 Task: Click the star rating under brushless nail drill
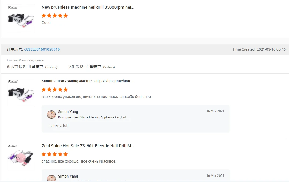[x=55, y=16]
